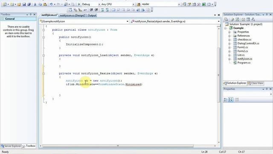Image resolution: width=273 pixels, height=154 pixels.
Task: Click the code editor vertical scrollbar
Action: [x=219, y=75]
